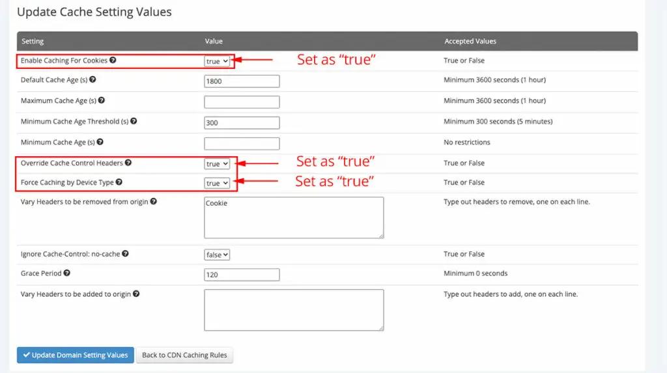Click the 'Update Cache Setting Values' heading
Viewport: 667px width, 373px height.
[x=94, y=12]
